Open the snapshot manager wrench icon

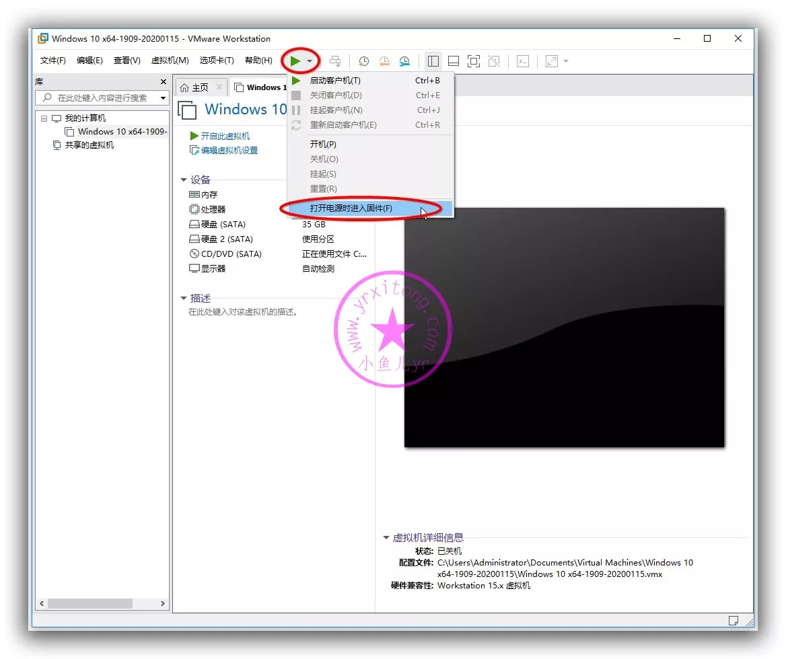pos(404,61)
